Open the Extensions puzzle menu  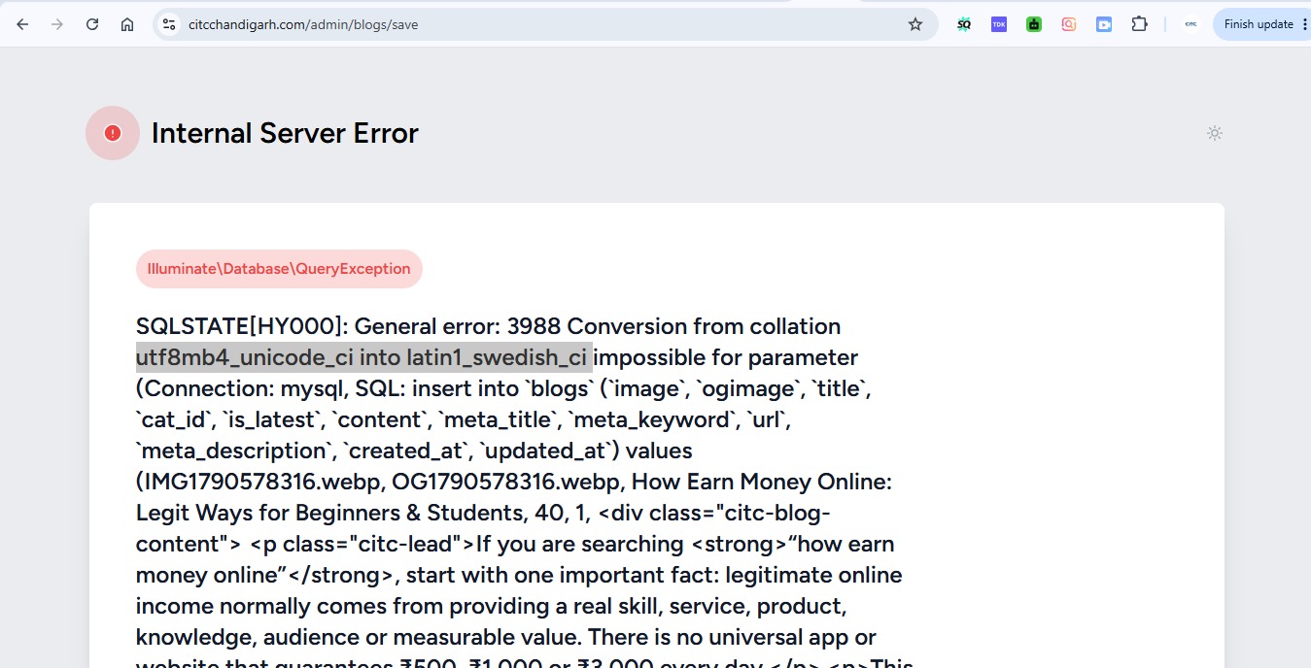[1140, 24]
